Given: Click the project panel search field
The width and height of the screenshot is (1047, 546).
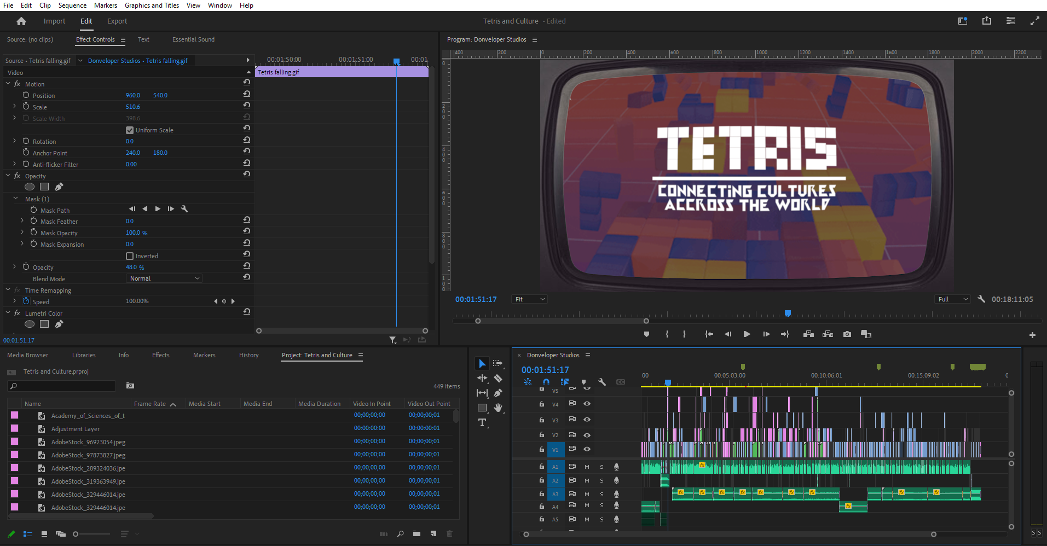Looking at the screenshot, I should [65, 386].
